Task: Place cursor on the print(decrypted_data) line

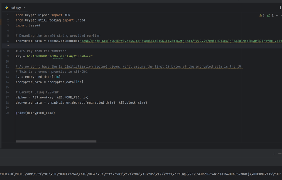Action: (35, 113)
